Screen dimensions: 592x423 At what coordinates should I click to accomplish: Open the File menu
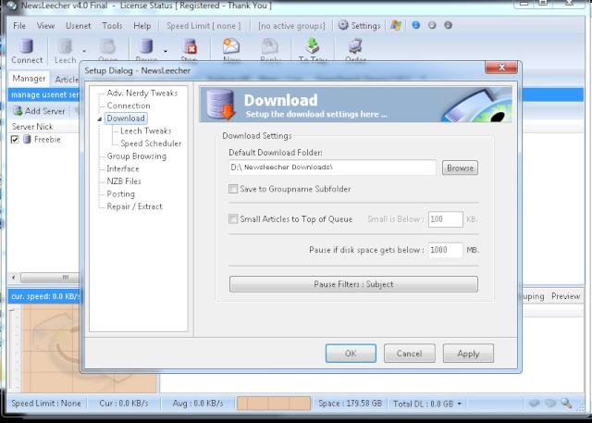coord(19,26)
